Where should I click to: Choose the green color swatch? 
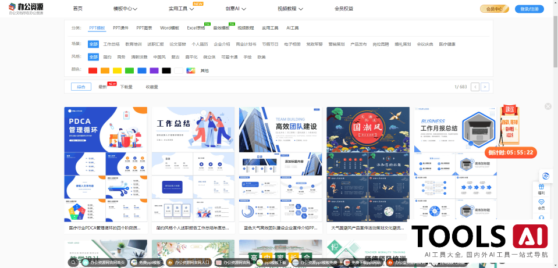tap(130, 70)
